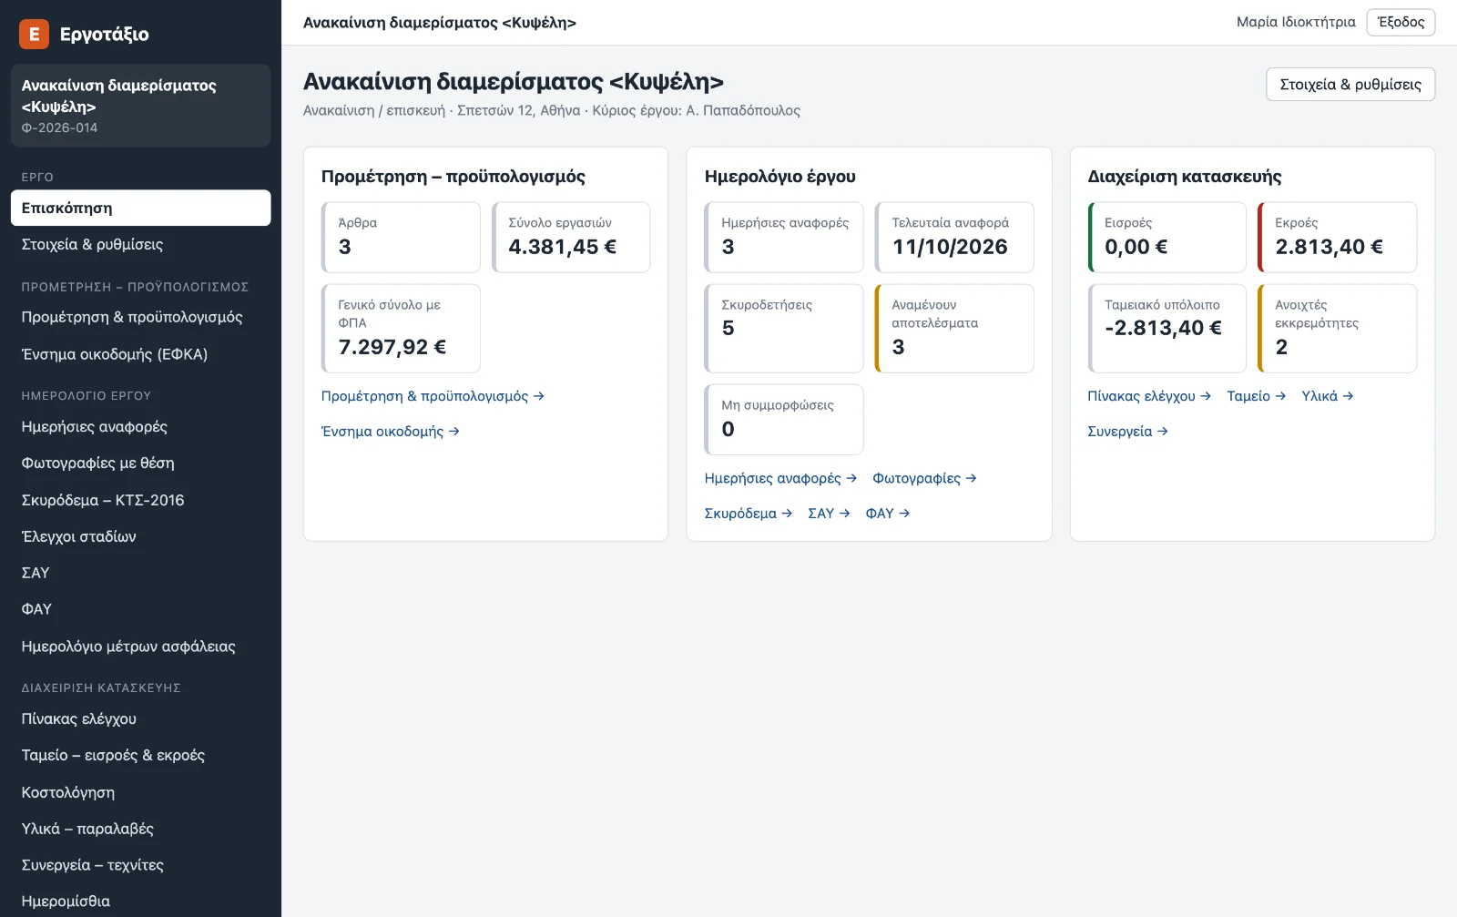Select Έλεγχοι σταδίων in the sidebar
The image size is (1457, 917).
(140, 536)
